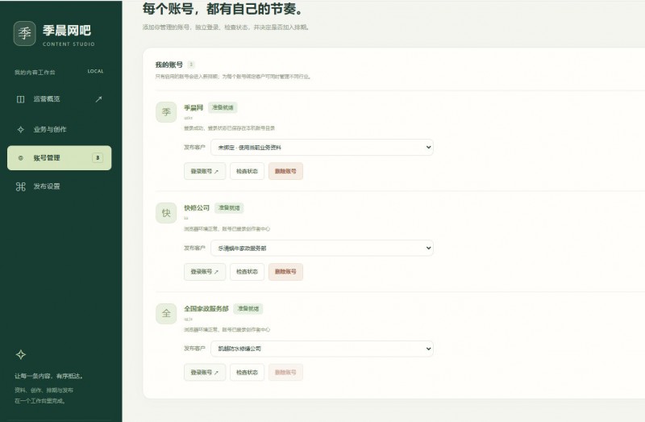Click the 全国家政服务部 account name

(206, 308)
